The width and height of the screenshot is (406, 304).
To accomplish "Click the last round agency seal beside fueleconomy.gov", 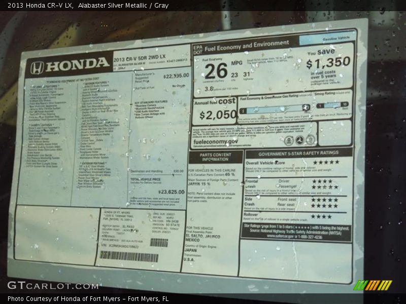I will tap(310, 140).
